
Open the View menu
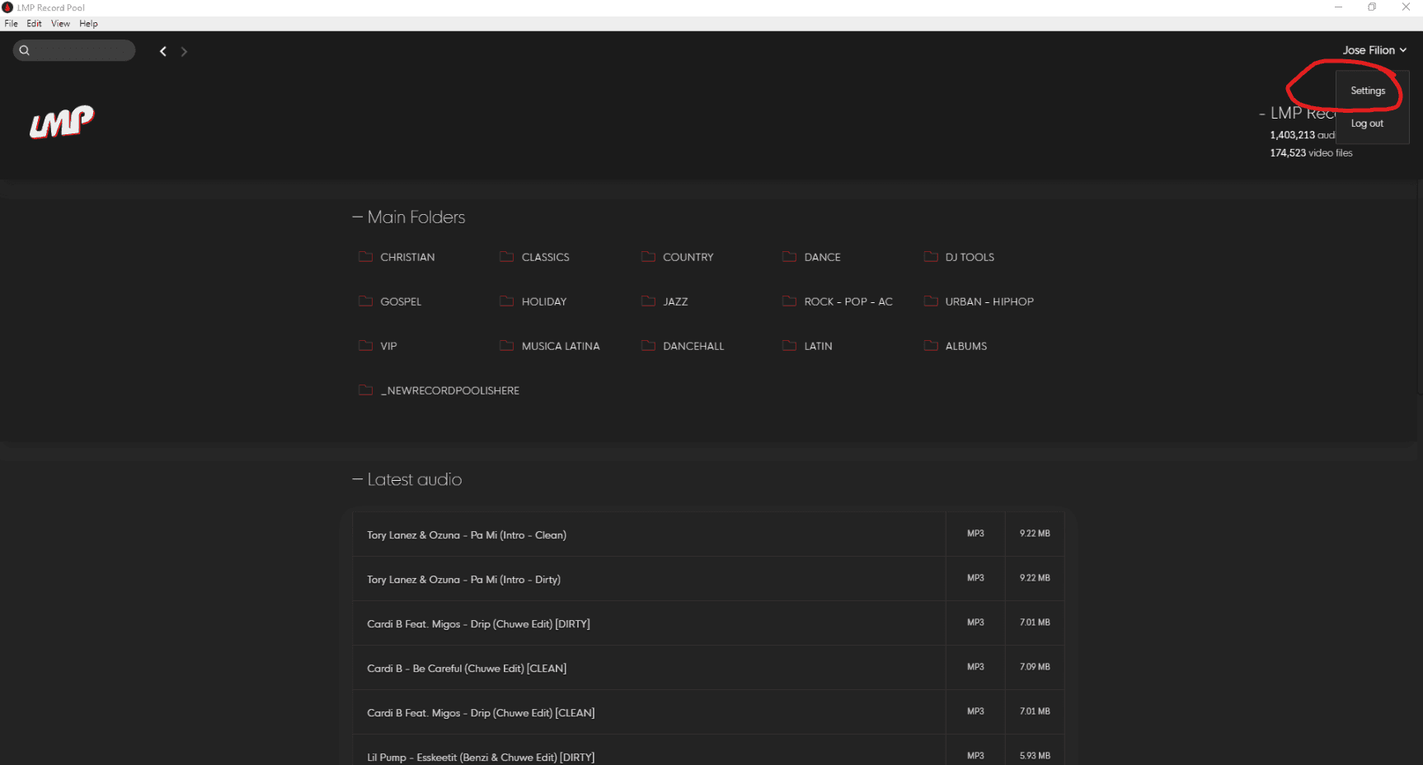60,24
